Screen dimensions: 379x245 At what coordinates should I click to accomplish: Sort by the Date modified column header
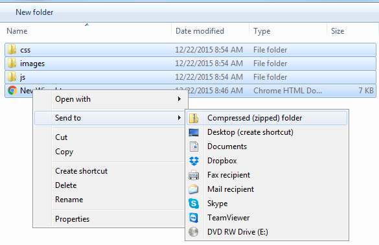200,31
